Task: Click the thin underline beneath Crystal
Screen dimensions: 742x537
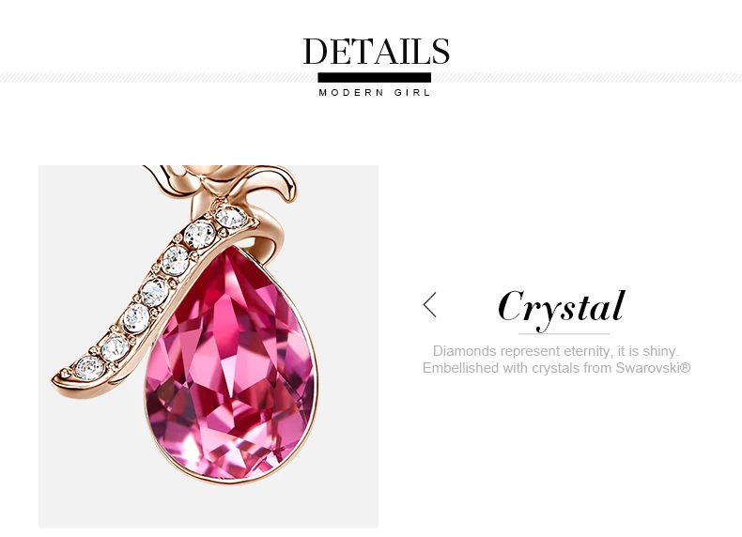Action: pos(564,334)
